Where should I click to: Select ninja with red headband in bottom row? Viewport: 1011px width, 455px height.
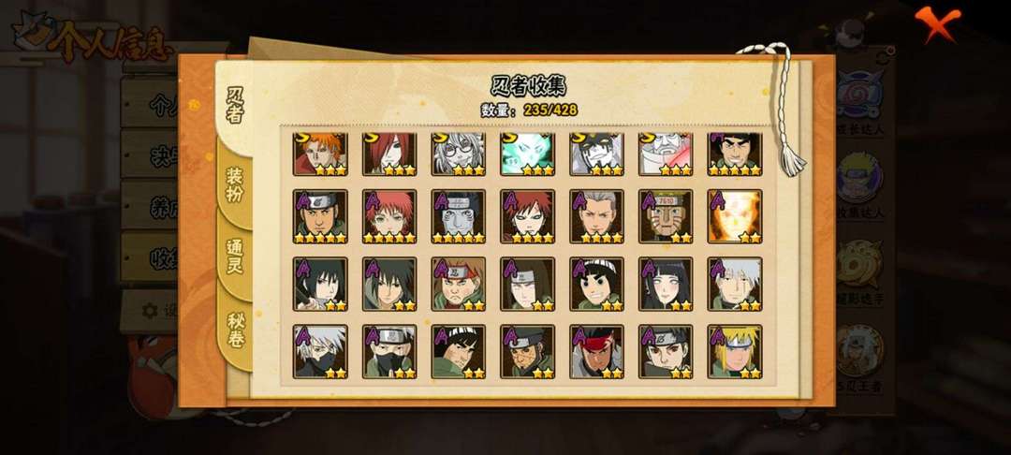point(596,351)
